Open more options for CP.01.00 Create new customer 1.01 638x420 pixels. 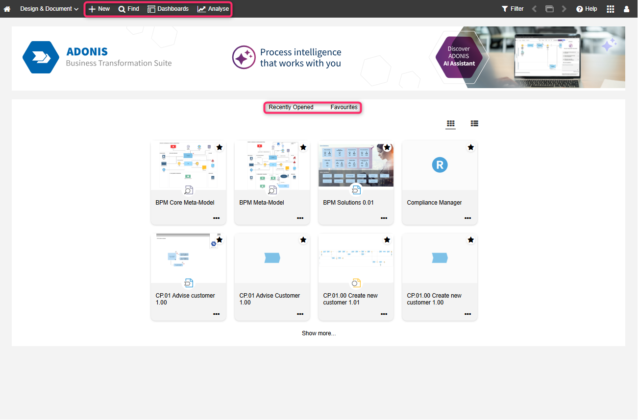pyautogui.click(x=384, y=314)
